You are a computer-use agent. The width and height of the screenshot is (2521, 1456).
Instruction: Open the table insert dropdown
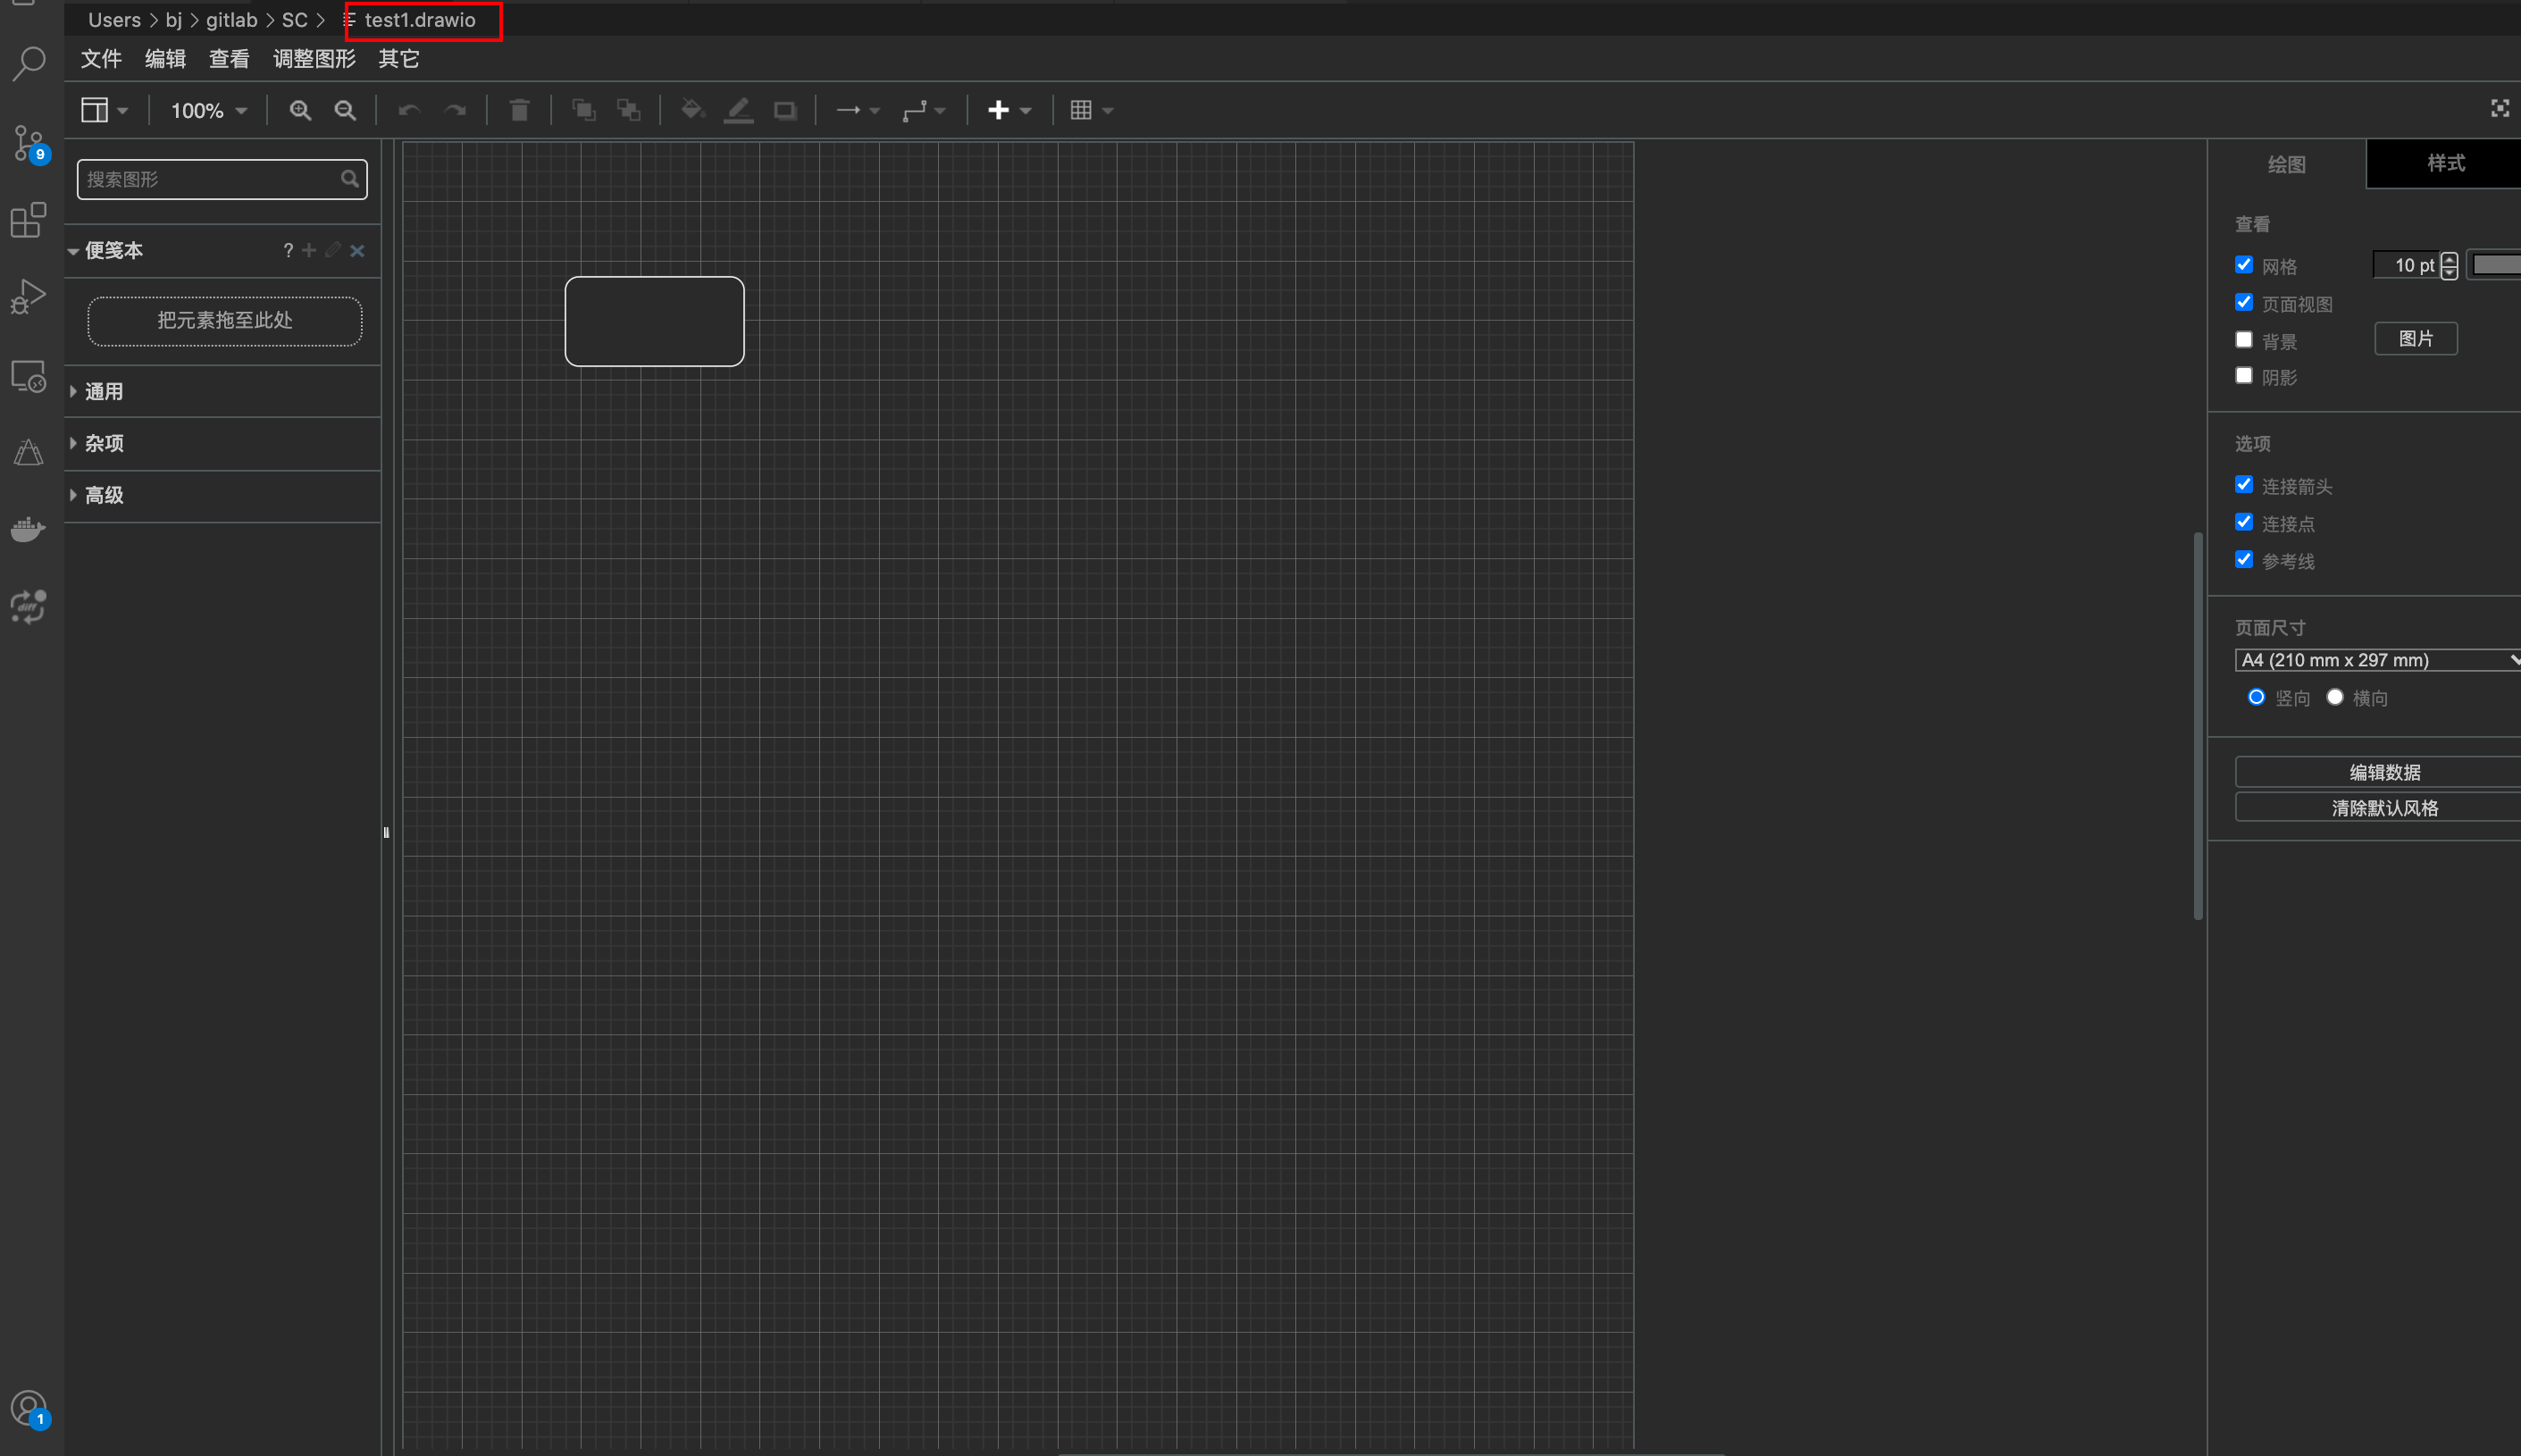1091,110
